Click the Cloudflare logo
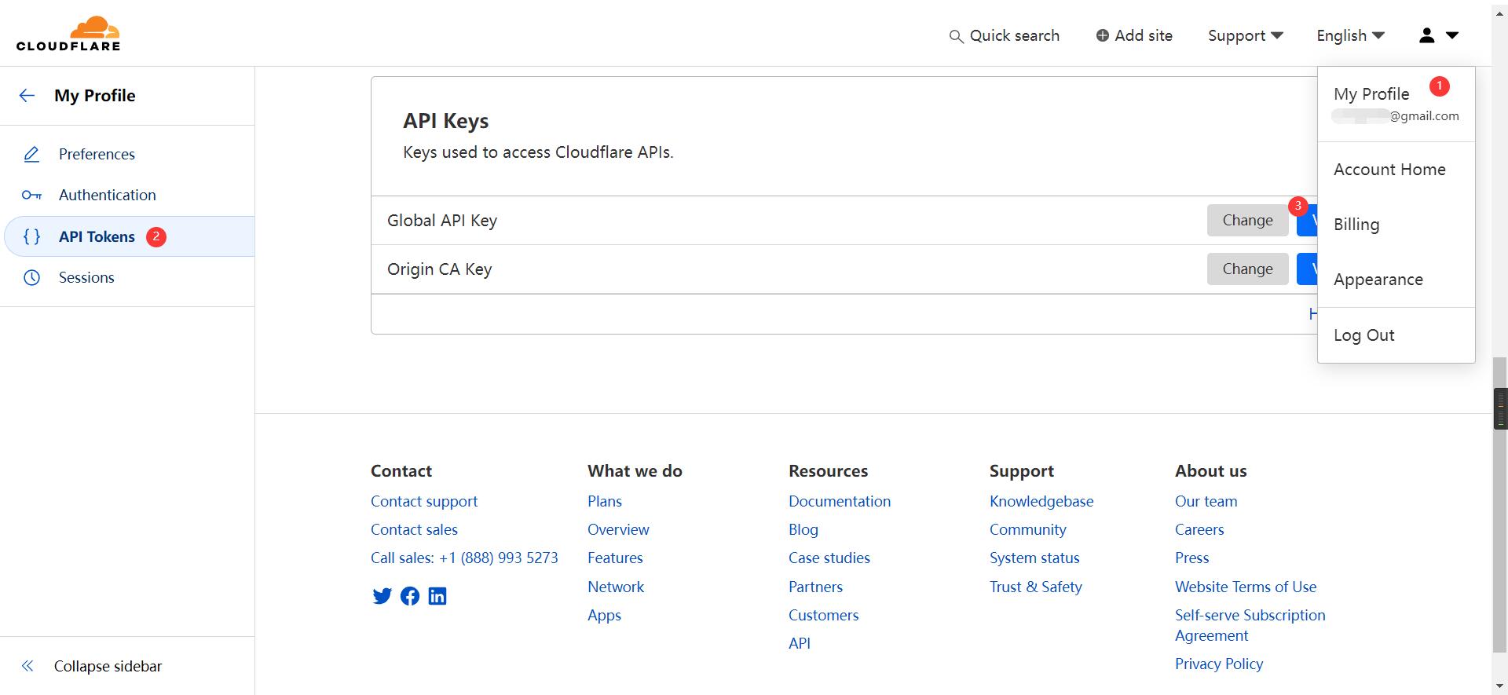Screen dimensions: 1508x695 [68, 34]
